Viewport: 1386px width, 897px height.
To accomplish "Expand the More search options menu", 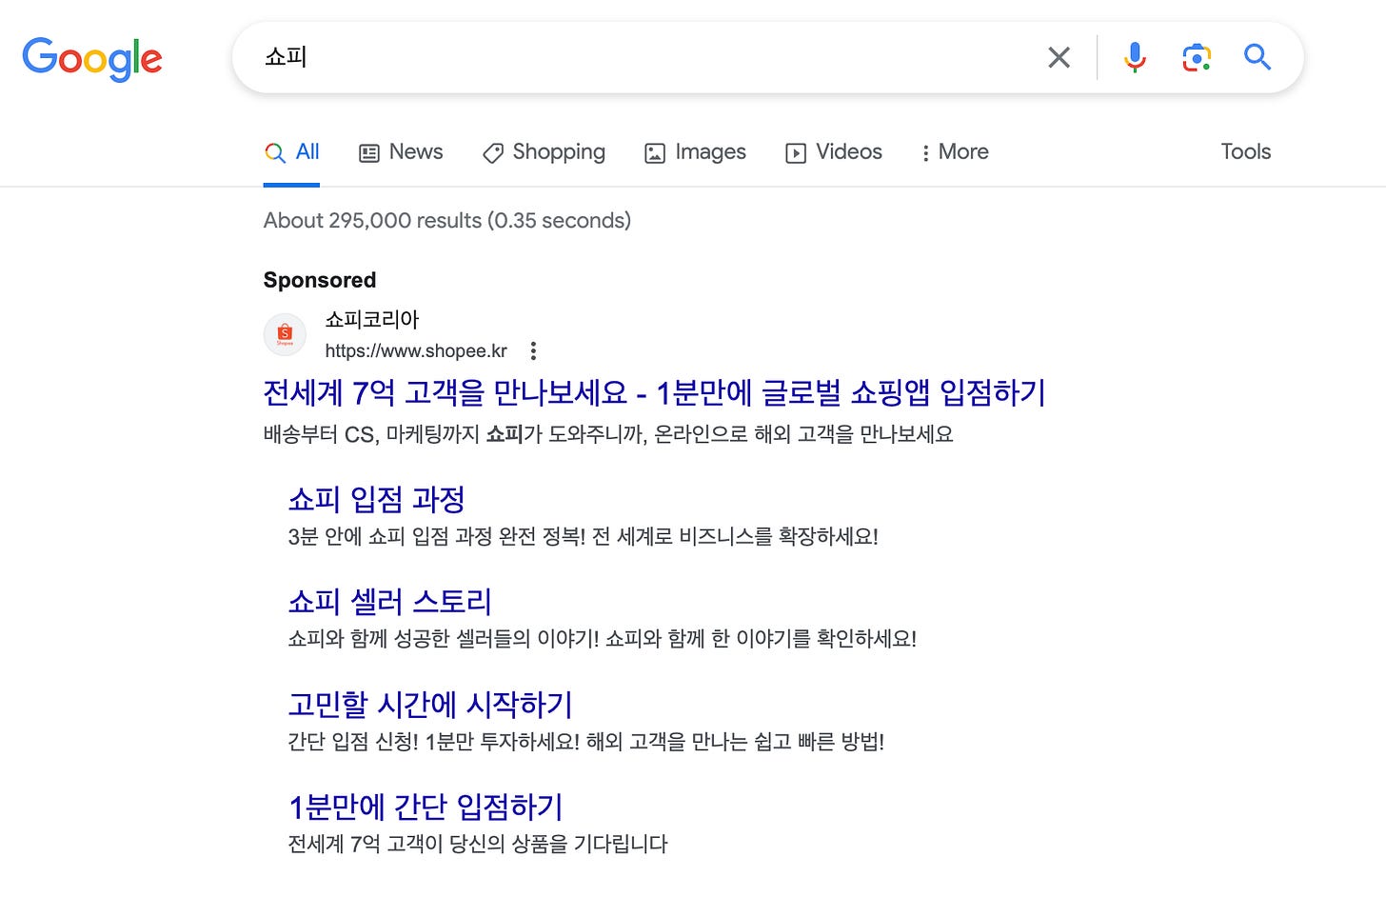I will [953, 152].
